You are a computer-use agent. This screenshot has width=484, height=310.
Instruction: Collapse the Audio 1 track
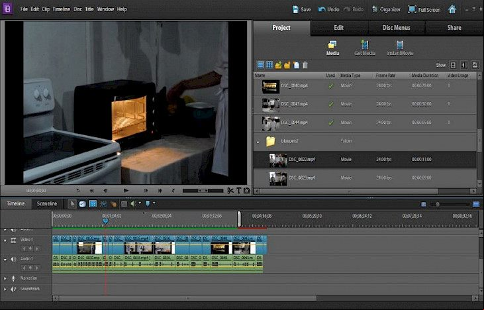[x=5, y=260]
